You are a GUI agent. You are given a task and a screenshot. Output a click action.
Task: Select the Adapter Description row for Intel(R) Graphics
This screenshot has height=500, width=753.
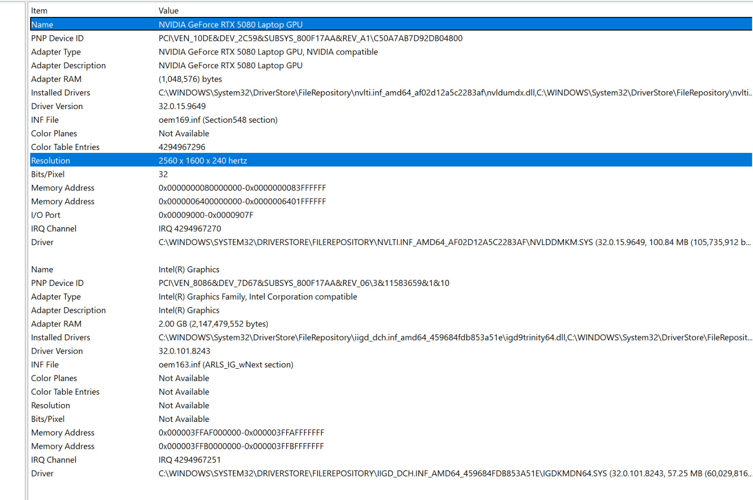pos(391,310)
